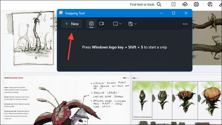Upload the file to cloud storage
222x125 pixels.
(185, 4)
